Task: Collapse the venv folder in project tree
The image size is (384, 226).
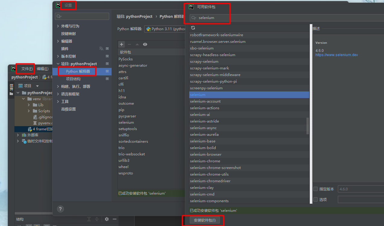Action: [x=23, y=99]
